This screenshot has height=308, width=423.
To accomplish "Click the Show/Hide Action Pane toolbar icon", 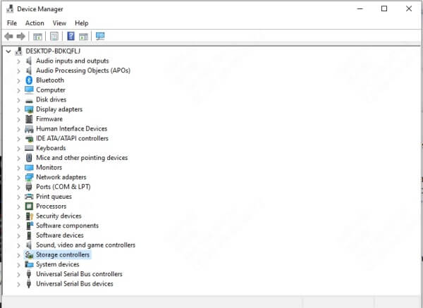I will (83, 37).
